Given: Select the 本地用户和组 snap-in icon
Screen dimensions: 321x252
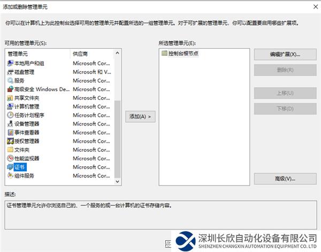Looking at the screenshot, I should (x=10, y=63).
